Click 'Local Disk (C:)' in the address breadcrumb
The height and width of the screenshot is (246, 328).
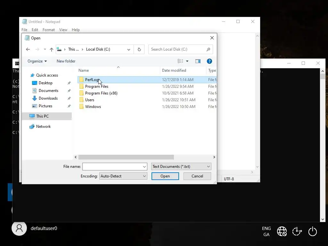click(x=98, y=49)
